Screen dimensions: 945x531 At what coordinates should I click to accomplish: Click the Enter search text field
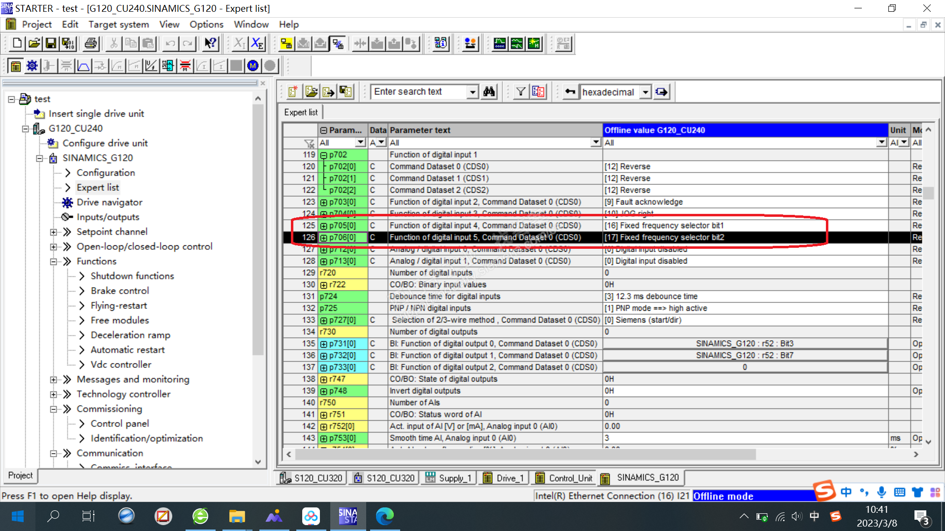pos(418,92)
